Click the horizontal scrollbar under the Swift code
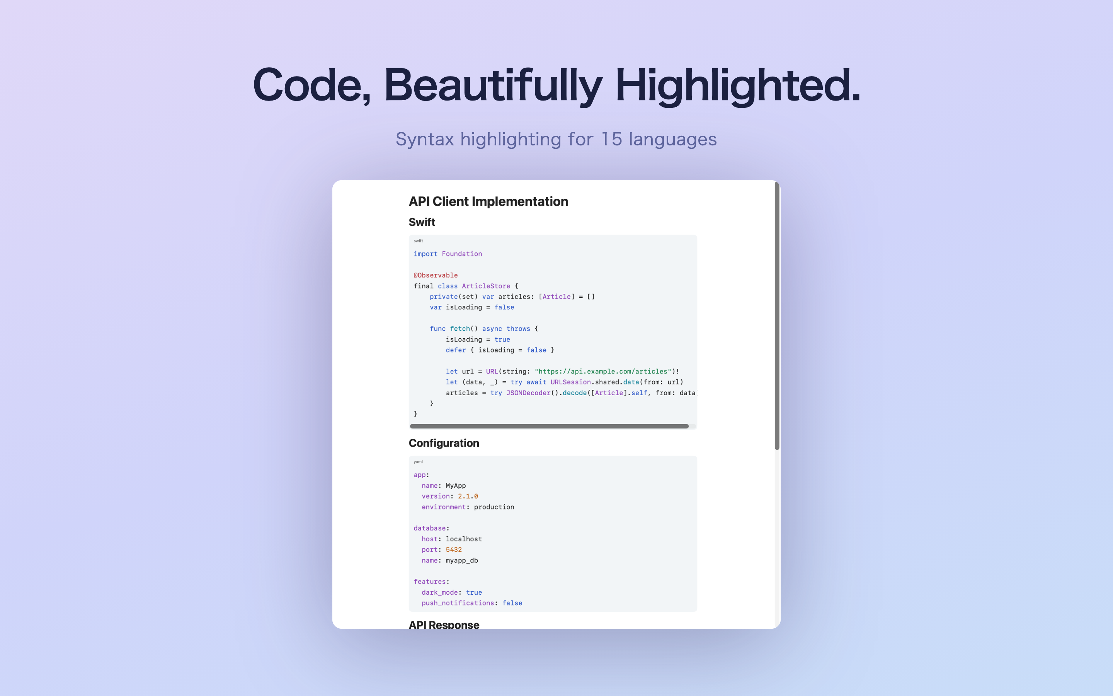Image resolution: width=1113 pixels, height=696 pixels. tap(549, 426)
